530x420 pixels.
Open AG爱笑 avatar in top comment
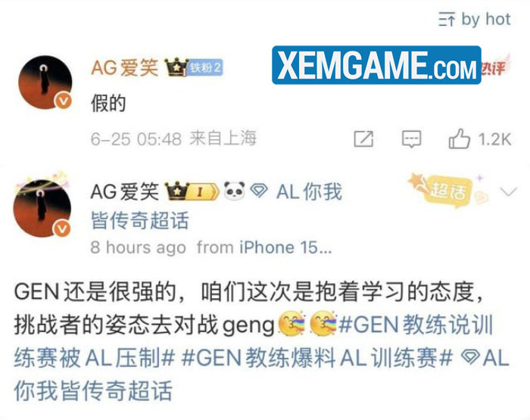pyautogui.click(x=45, y=82)
